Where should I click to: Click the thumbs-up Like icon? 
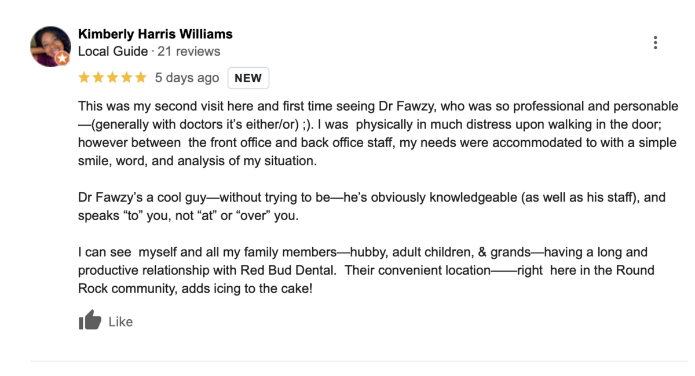(90, 320)
